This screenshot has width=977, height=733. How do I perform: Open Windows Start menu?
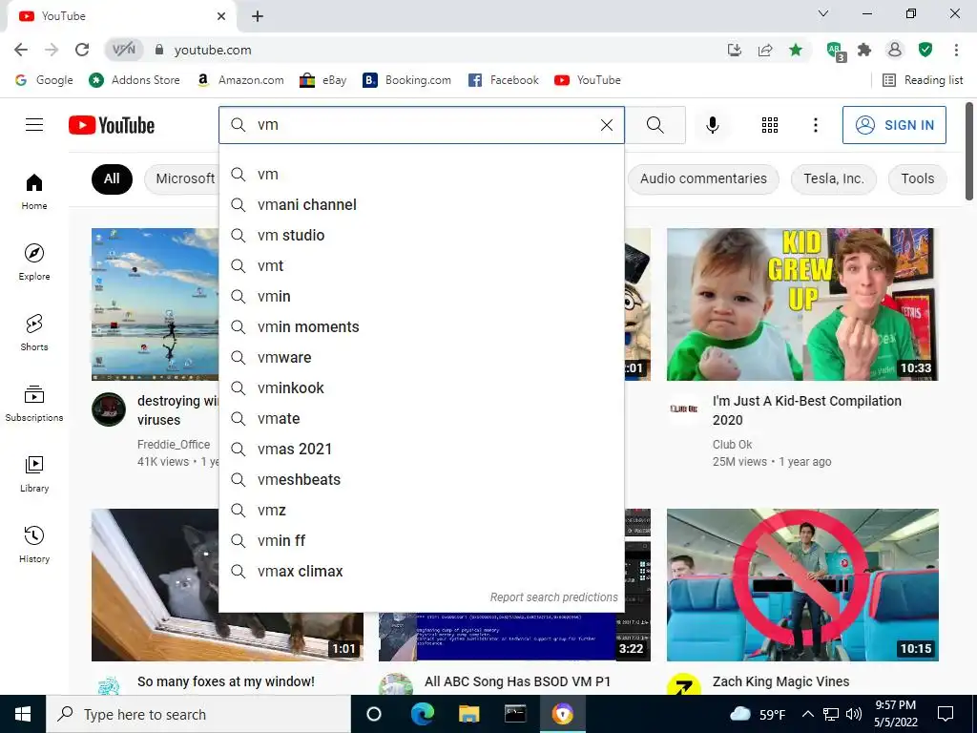(x=23, y=714)
